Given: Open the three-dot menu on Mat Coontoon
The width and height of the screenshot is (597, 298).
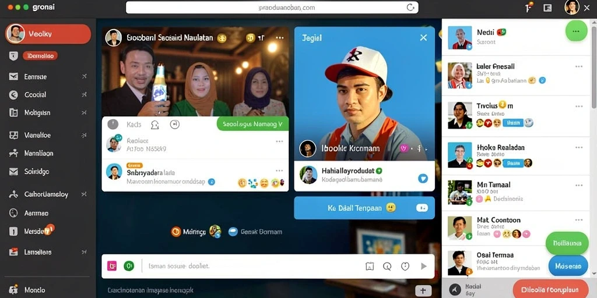Looking at the screenshot, I should click(x=579, y=220).
